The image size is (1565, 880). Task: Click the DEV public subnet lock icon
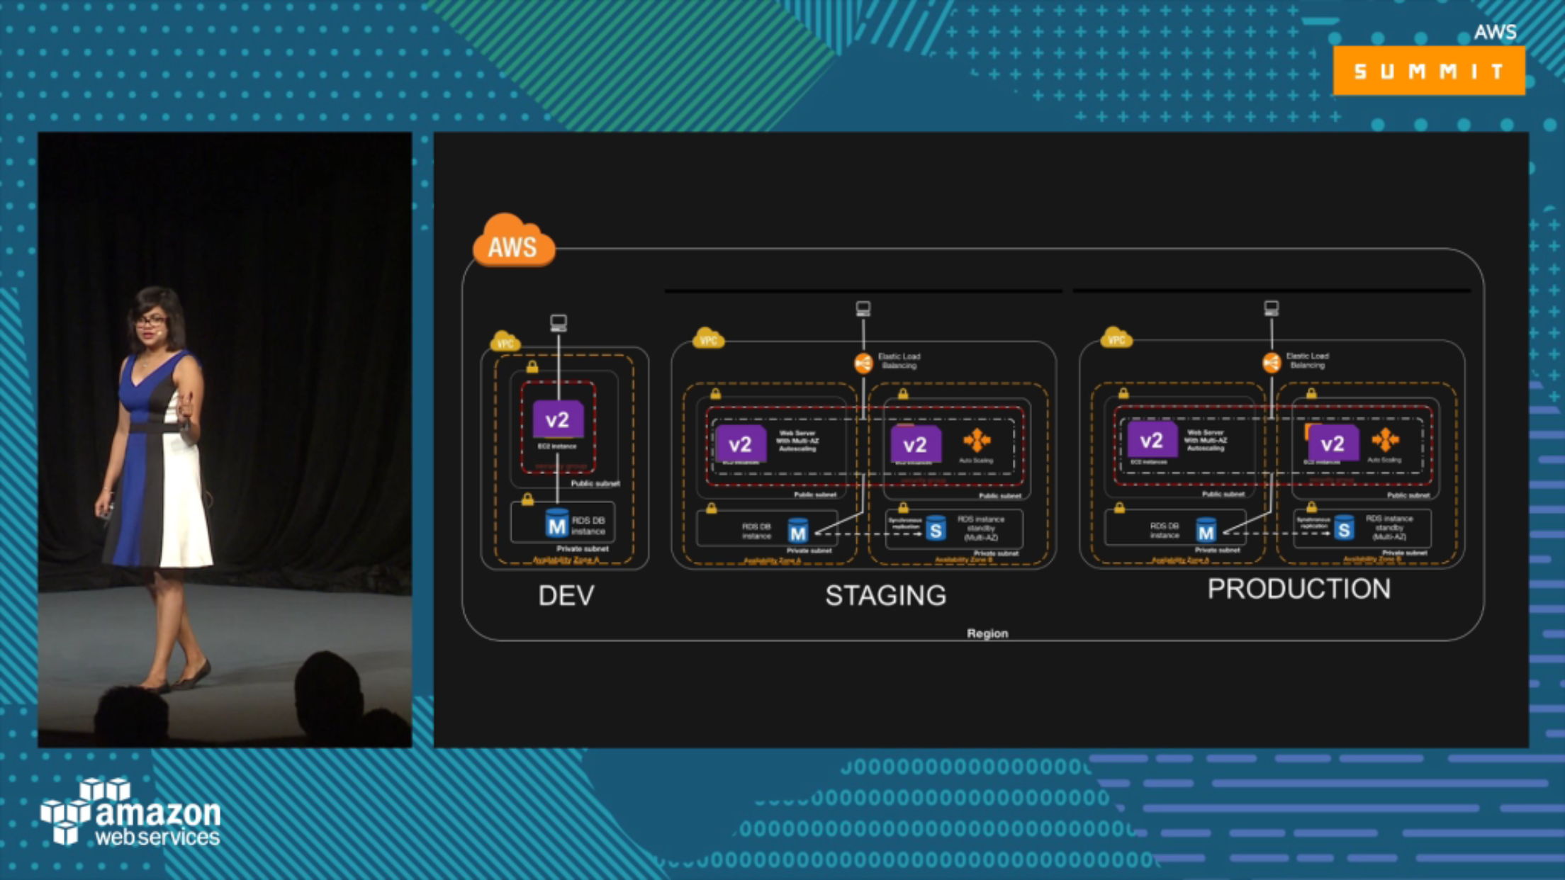pyautogui.click(x=532, y=367)
